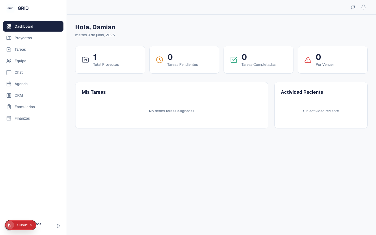Click the Proyectos folder icon in sidebar
This screenshot has height=235, width=376.
point(9,38)
